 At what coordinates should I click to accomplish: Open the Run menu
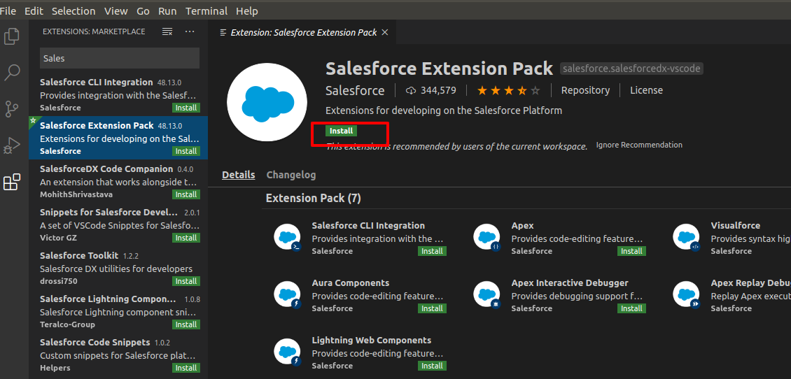tap(167, 10)
